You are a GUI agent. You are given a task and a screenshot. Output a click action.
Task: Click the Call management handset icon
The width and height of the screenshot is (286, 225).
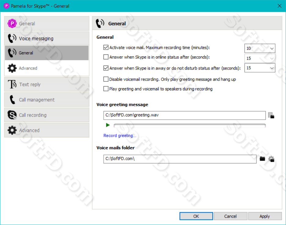pos(12,99)
